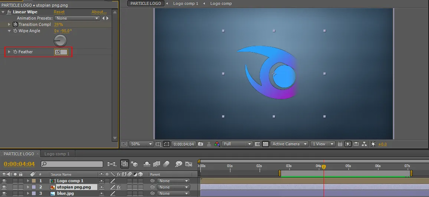Take a snapshot with the camera icon
The image size is (429, 197).
(x=200, y=144)
